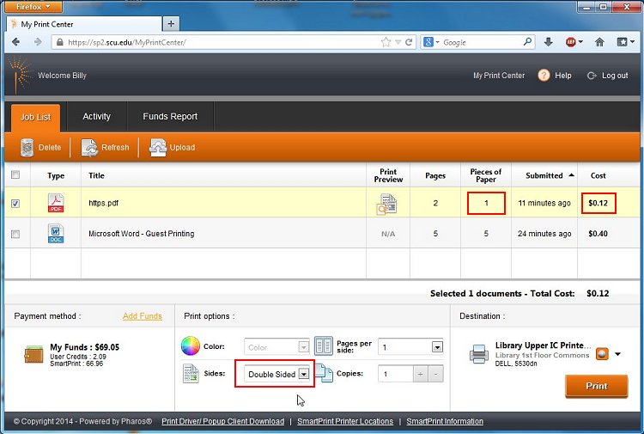Click the Word DOC file type icon
Image resolution: width=644 pixels, height=434 pixels.
(56, 234)
